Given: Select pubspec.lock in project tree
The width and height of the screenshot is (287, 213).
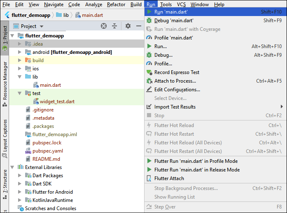Looking at the screenshot, I should tap(47, 143).
